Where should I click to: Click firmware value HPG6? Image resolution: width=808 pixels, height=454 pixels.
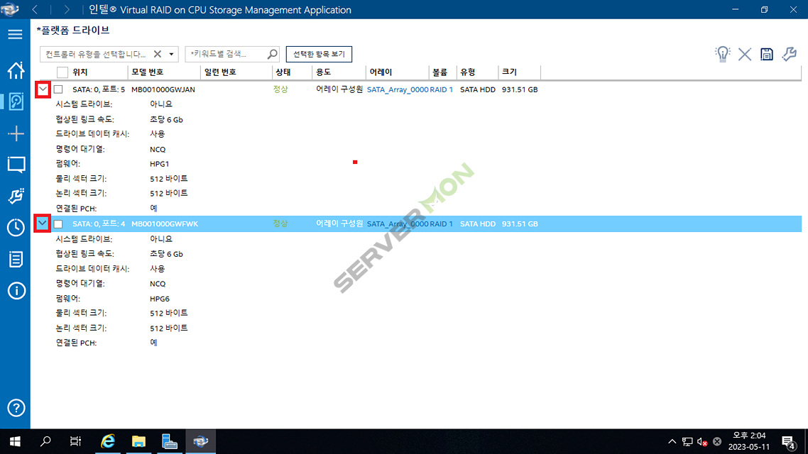click(160, 299)
